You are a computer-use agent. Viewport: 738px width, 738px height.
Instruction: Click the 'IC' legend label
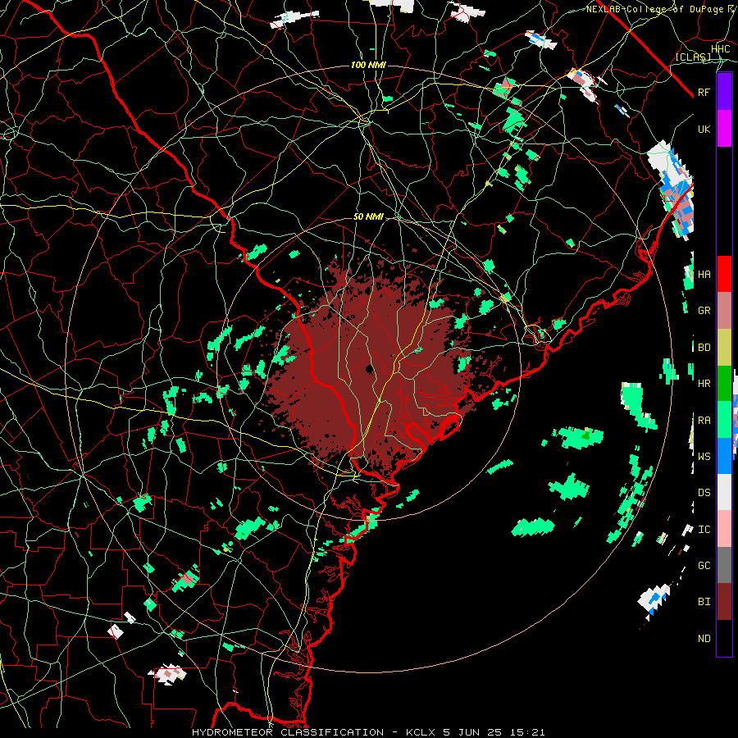[704, 530]
